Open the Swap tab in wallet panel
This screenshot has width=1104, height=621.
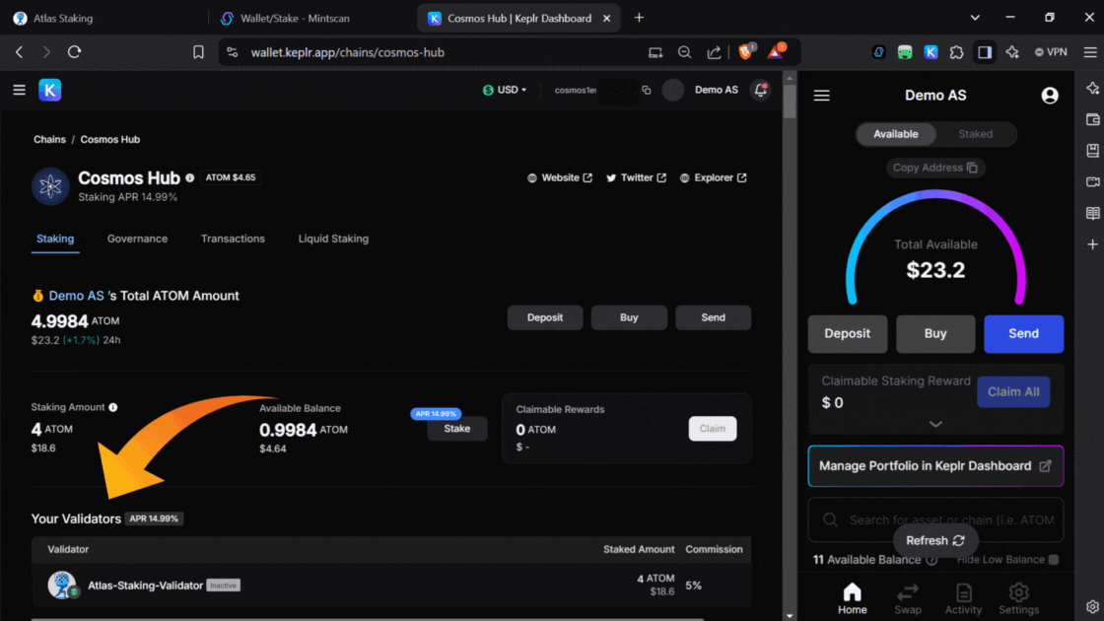908,597
